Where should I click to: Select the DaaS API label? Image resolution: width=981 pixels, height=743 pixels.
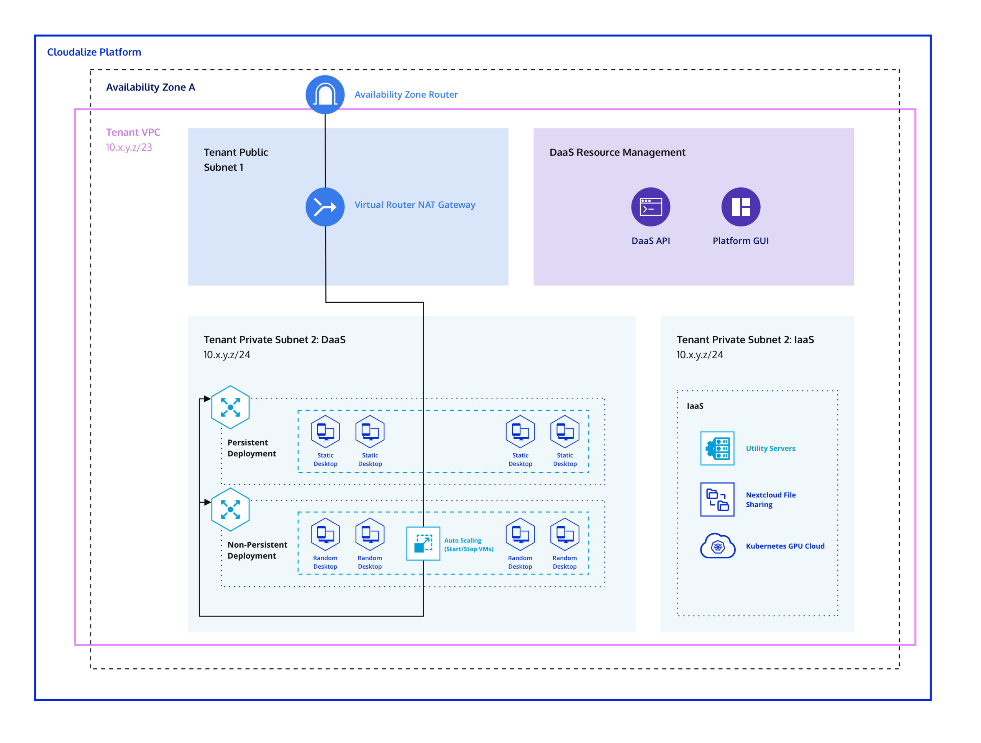coord(651,241)
